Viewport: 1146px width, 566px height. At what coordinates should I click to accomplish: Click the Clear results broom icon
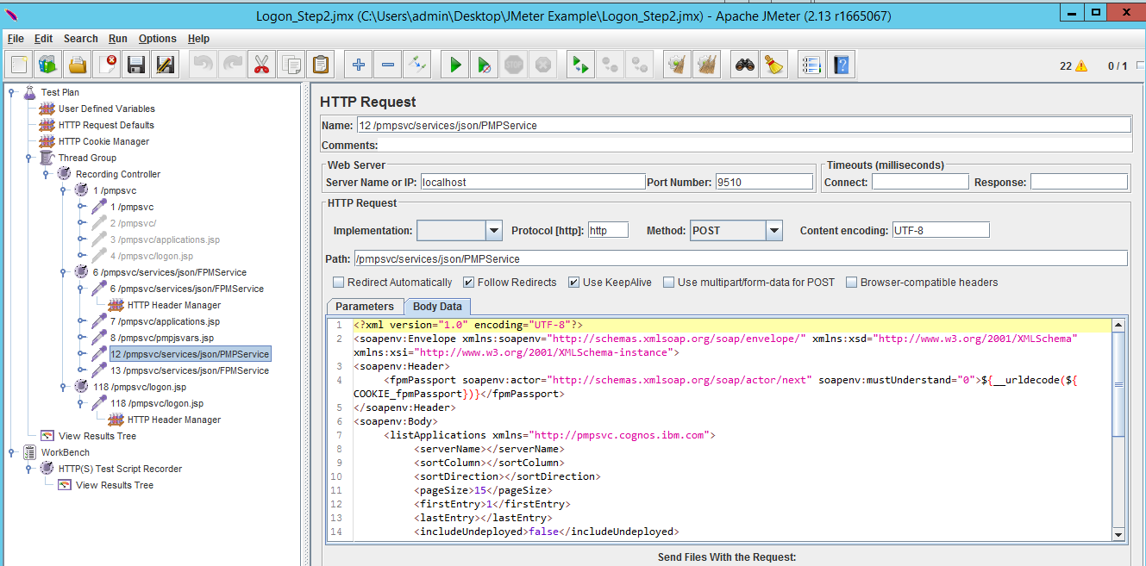(x=678, y=64)
